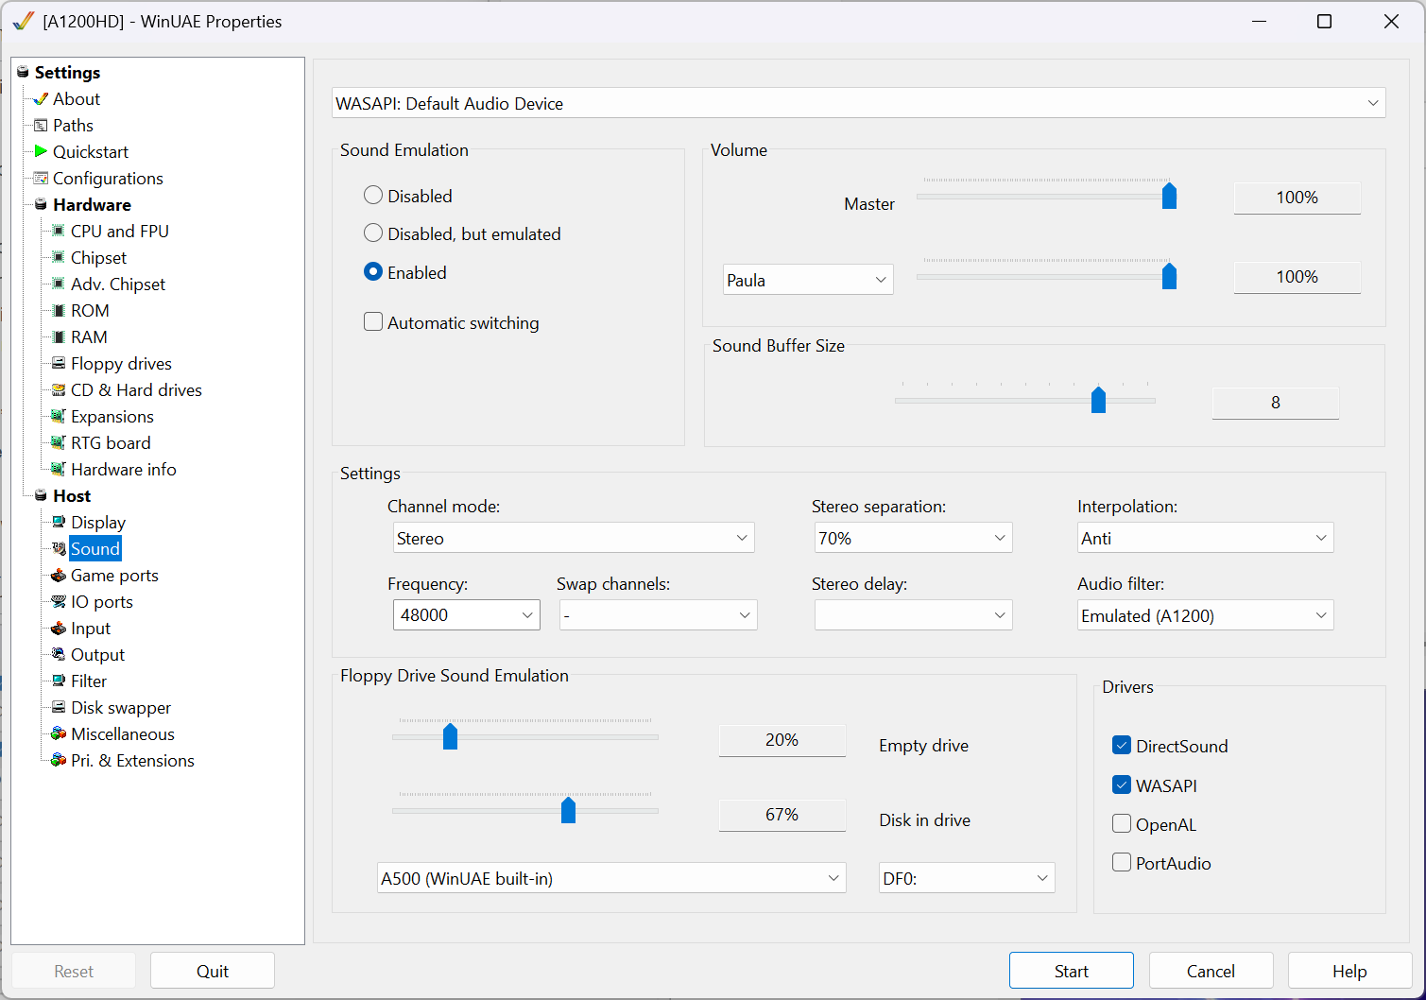Uncheck the DirectSound driver

point(1122,746)
